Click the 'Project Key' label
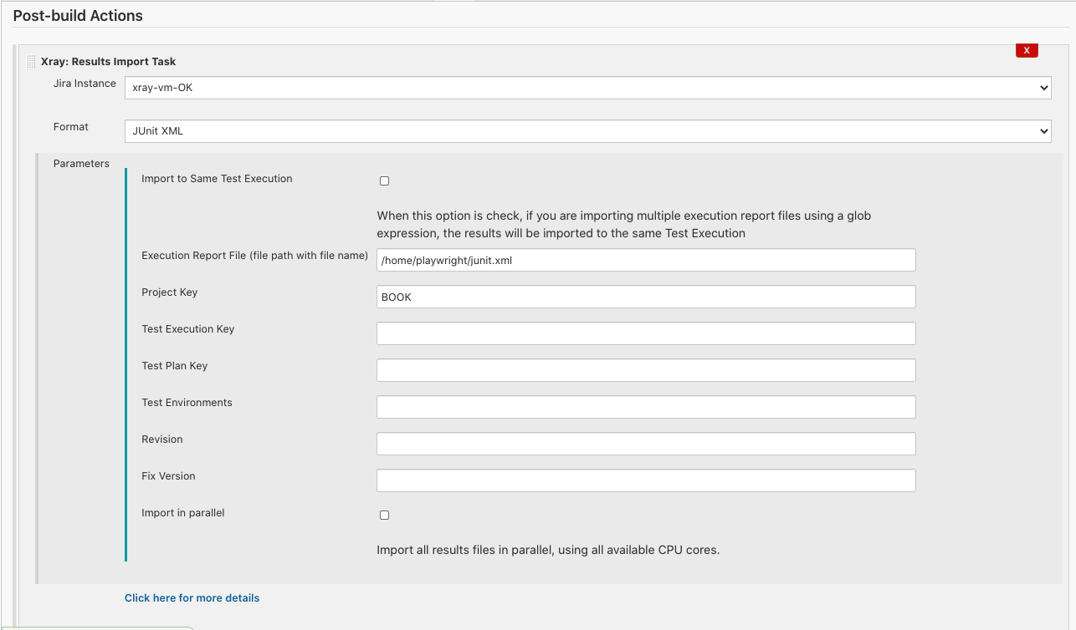Screen dimensions: 1076x630 pyautogui.click(x=169, y=292)
